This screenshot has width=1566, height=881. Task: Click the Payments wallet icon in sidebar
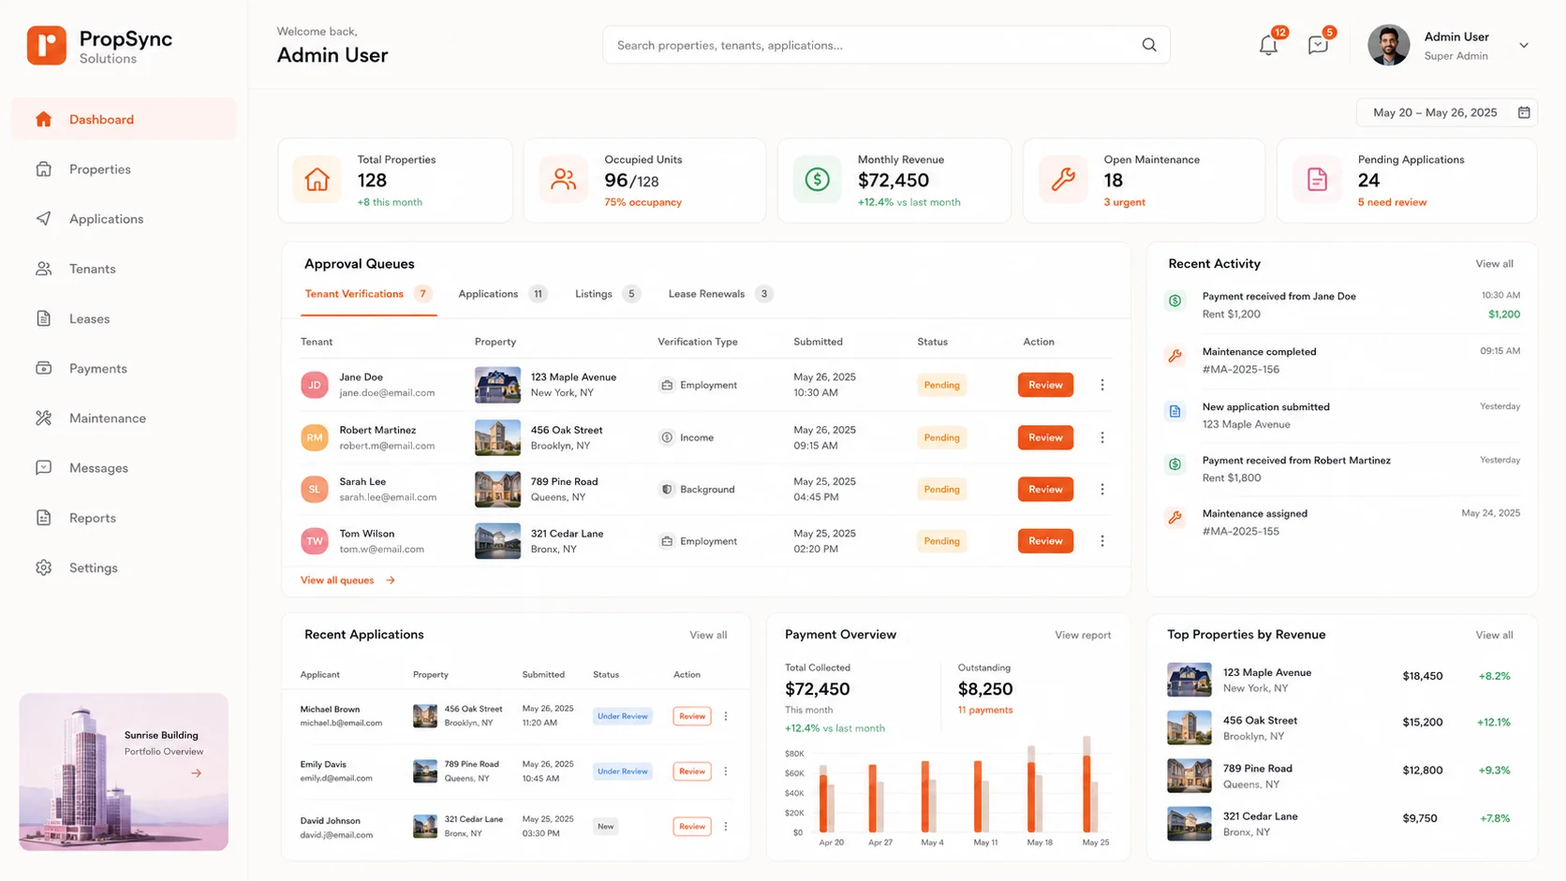click(43, 368)
